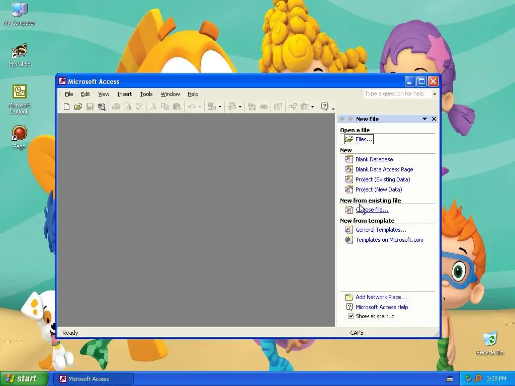Image resolution: width=515 pixels, height=386 pixels.
Task: Open the Help menu
Action: tap(193, 94)
